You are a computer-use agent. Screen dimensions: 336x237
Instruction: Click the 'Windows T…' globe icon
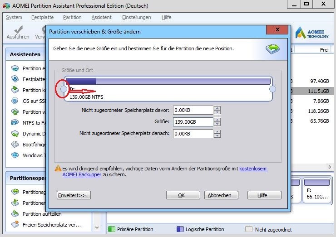pos(15,155)
